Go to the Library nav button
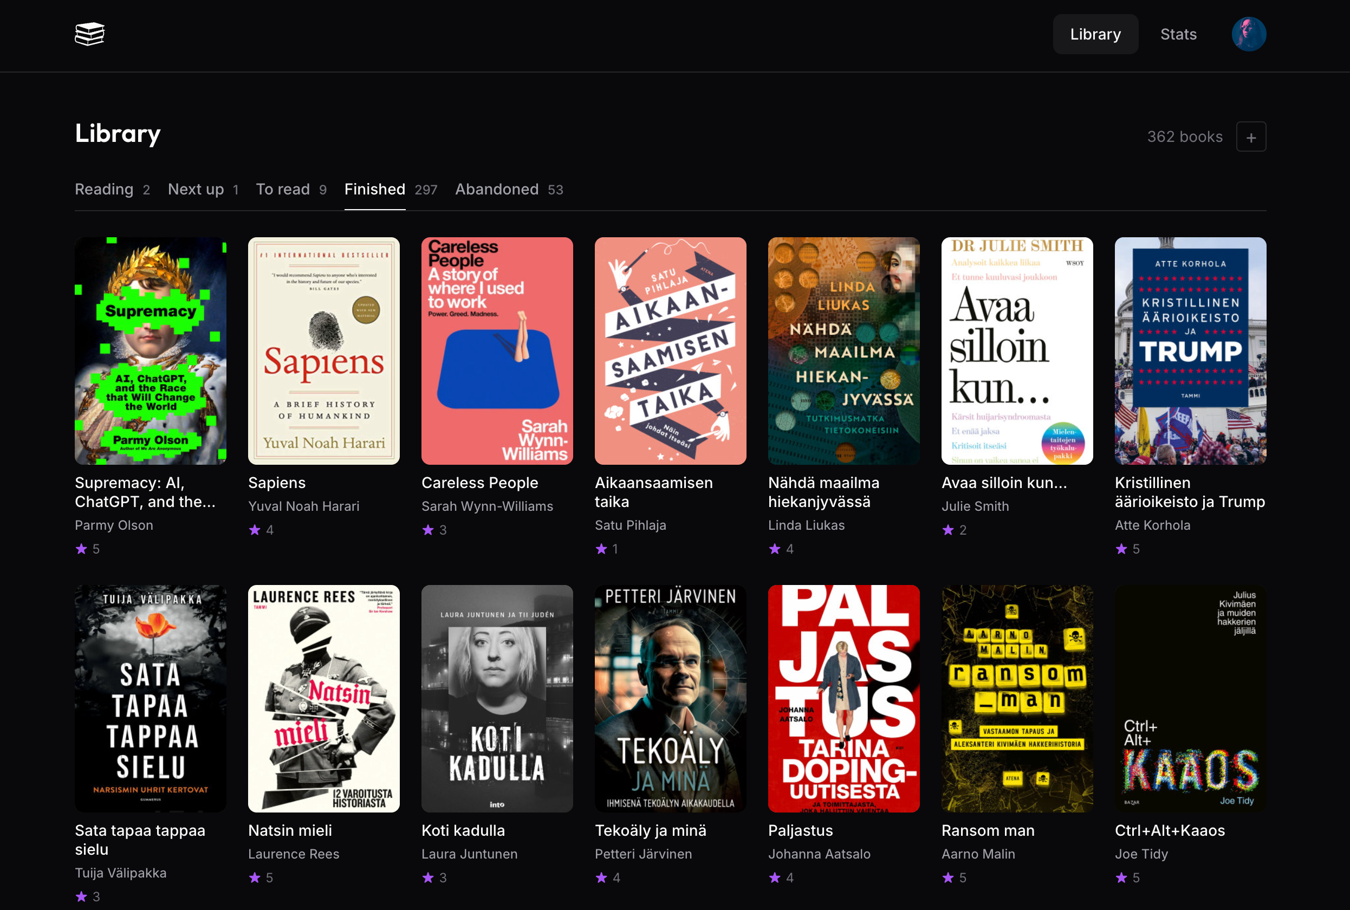This screenshot has width=1350, height=910. [1095, 34]
